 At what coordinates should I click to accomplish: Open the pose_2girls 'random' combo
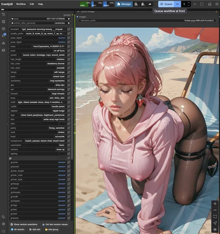click(x=62, y=38)
